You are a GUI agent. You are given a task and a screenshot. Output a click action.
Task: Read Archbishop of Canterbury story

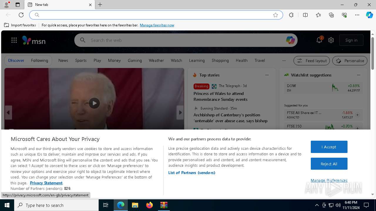[x=230, y=118]
